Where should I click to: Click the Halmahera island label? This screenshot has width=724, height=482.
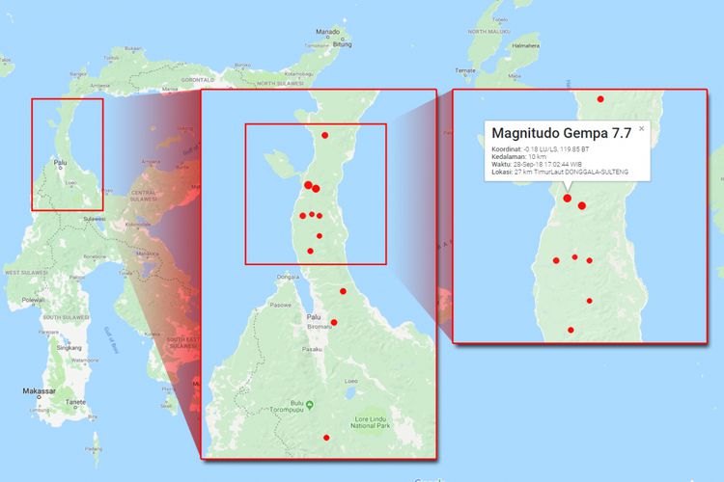(x=525, y=45)
